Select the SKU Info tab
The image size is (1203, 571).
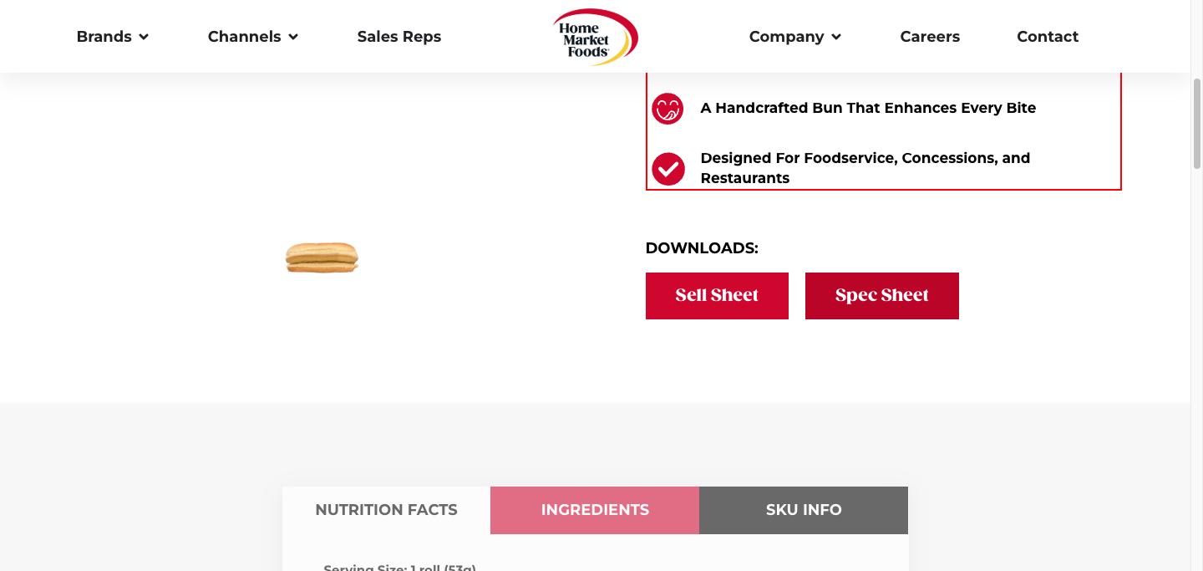[x=804, y=510]
